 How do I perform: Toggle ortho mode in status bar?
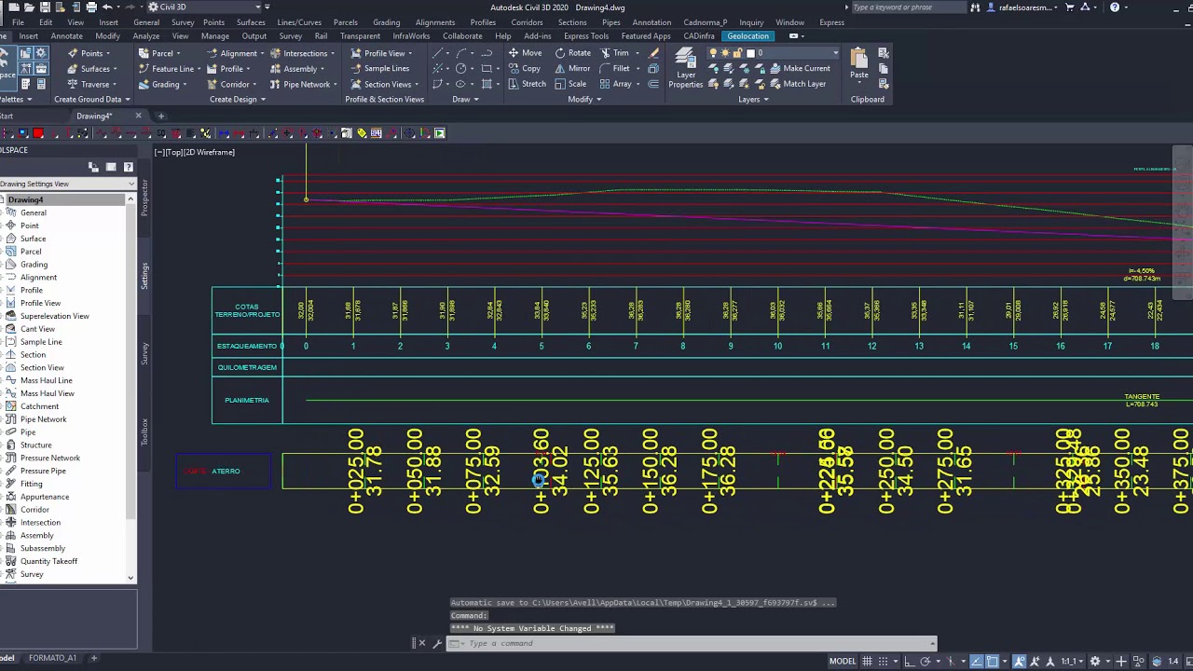tap(908, 661)
